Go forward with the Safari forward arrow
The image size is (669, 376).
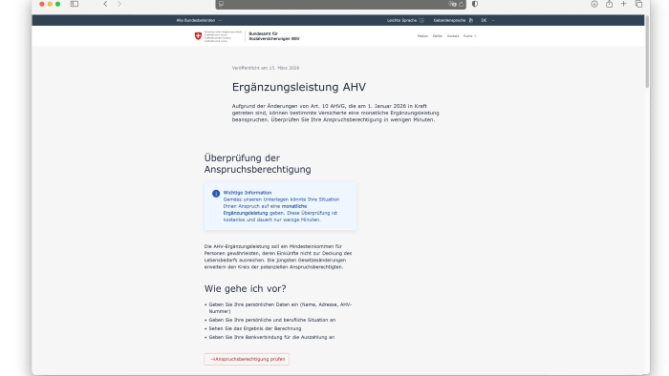(x=119, y=4)
